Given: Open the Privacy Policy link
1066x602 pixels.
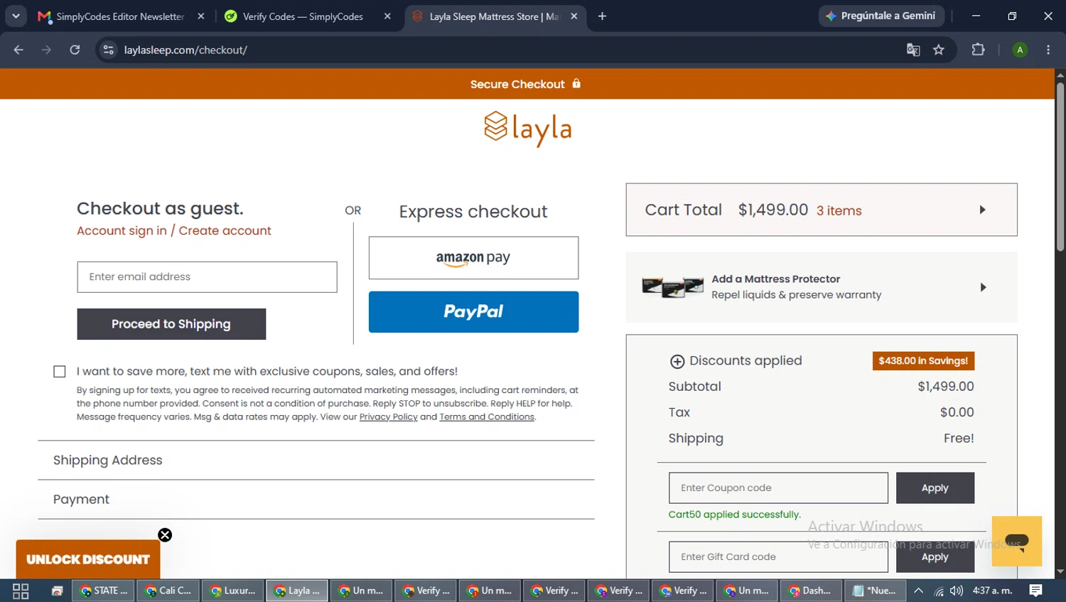Looking at the screenshot, I should point(388,417).
